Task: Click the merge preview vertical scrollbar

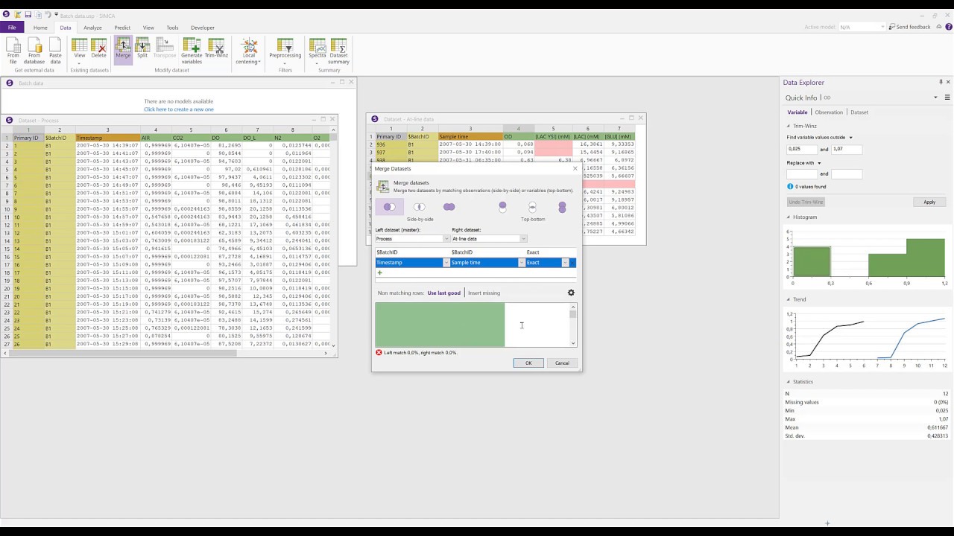Action: [573, 325]
